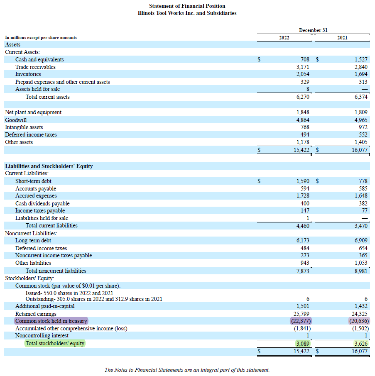Click the 'December 31' column header
The image size is (375, 376).
313,30
